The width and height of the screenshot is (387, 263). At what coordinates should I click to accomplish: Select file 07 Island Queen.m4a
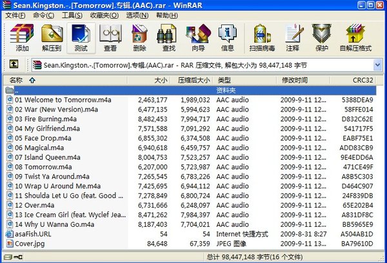(48, 157)
